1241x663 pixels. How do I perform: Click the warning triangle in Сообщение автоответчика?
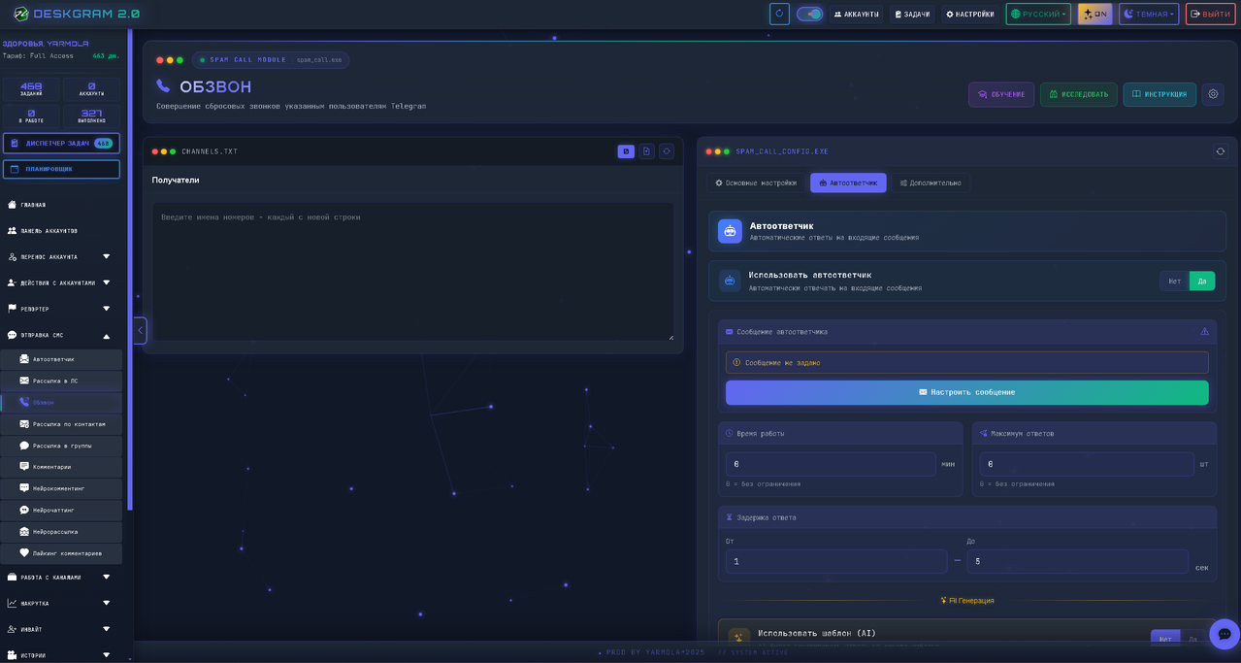coord(1204,332)
